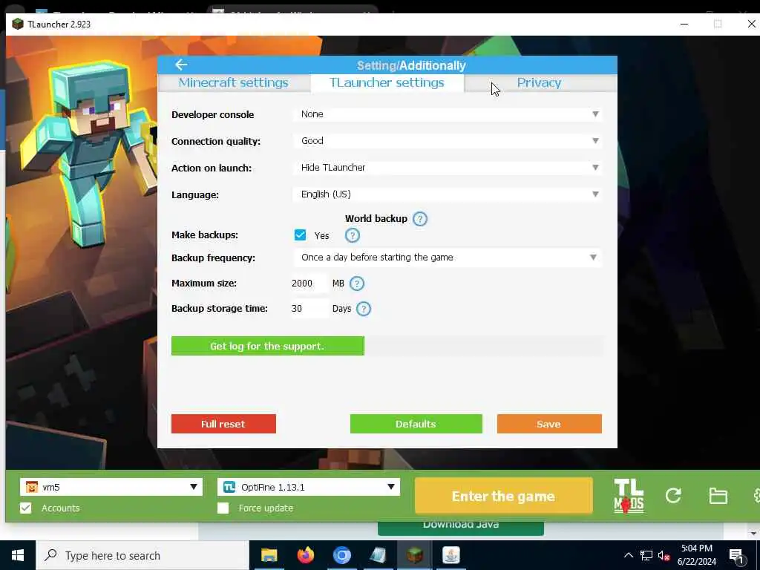Open network status tray icon
The width and height of the screenshot is (760, 570).
646,555
